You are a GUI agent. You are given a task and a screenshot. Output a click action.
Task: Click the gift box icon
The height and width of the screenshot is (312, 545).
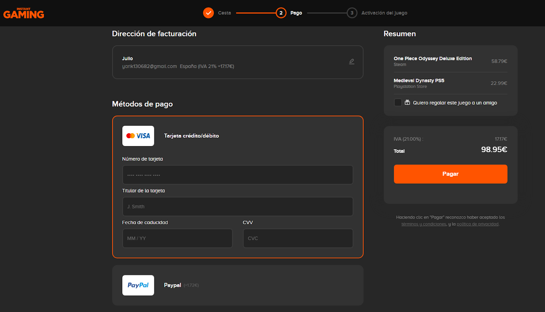[x=407, y=103]
